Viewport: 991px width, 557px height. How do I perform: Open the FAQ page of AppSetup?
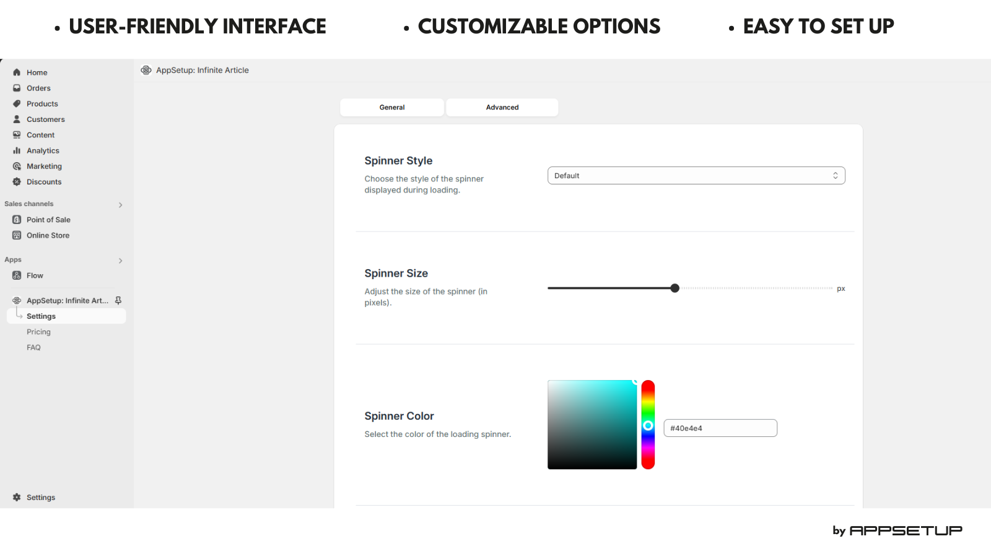click(x=33, y=347)
